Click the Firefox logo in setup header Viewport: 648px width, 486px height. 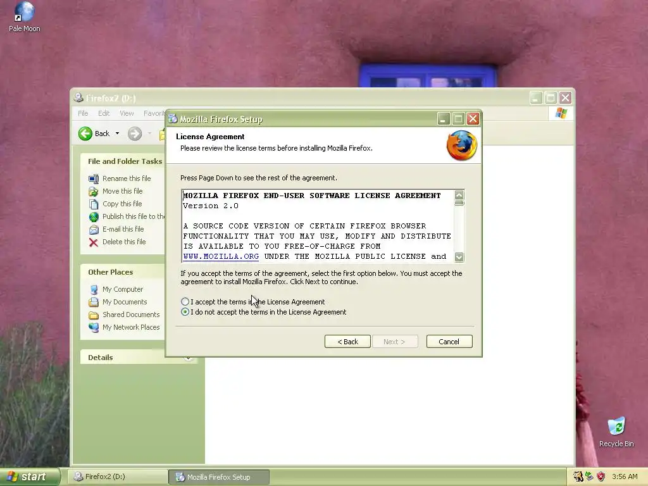[x=462, y=146]
